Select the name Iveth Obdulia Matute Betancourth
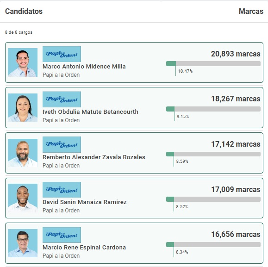 90,112
